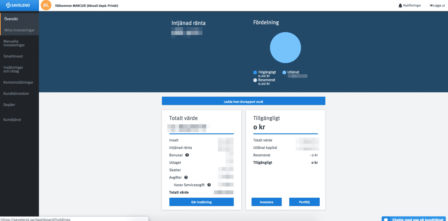Viewport: 448px width, 221px height.
Task: Click the Utlånat legend dot
Action: [284, 72]
